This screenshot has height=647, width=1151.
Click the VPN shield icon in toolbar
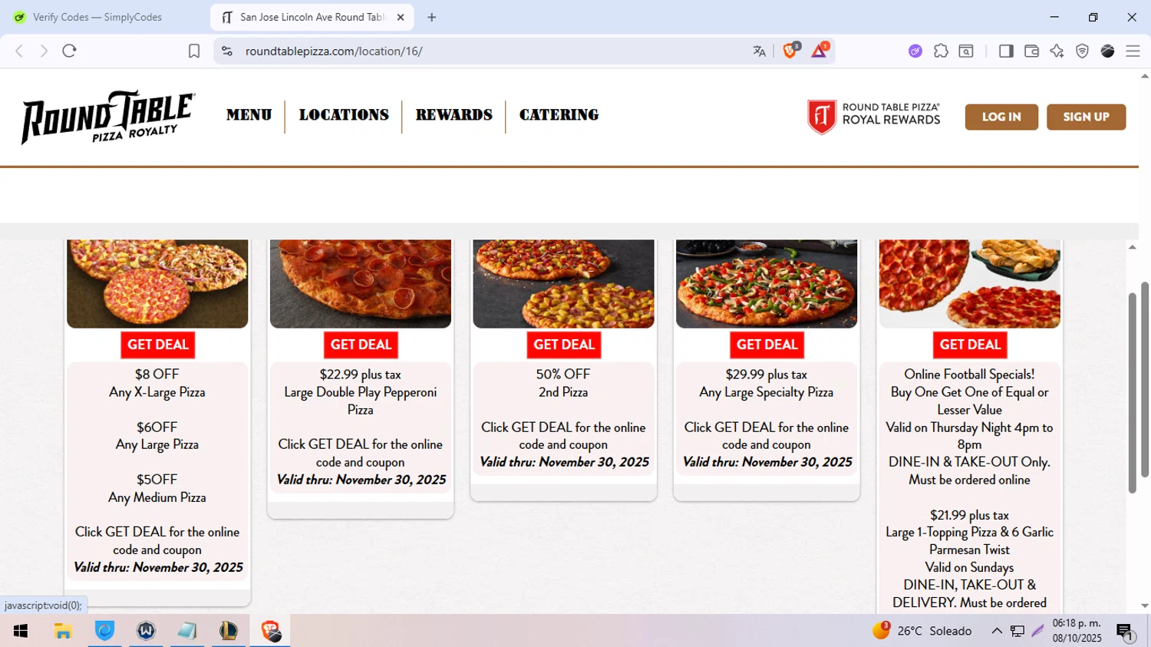pos(1082,51)
